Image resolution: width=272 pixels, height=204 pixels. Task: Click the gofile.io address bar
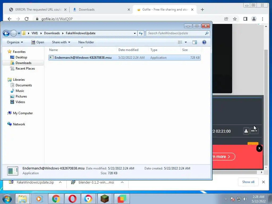click(128, 19)
